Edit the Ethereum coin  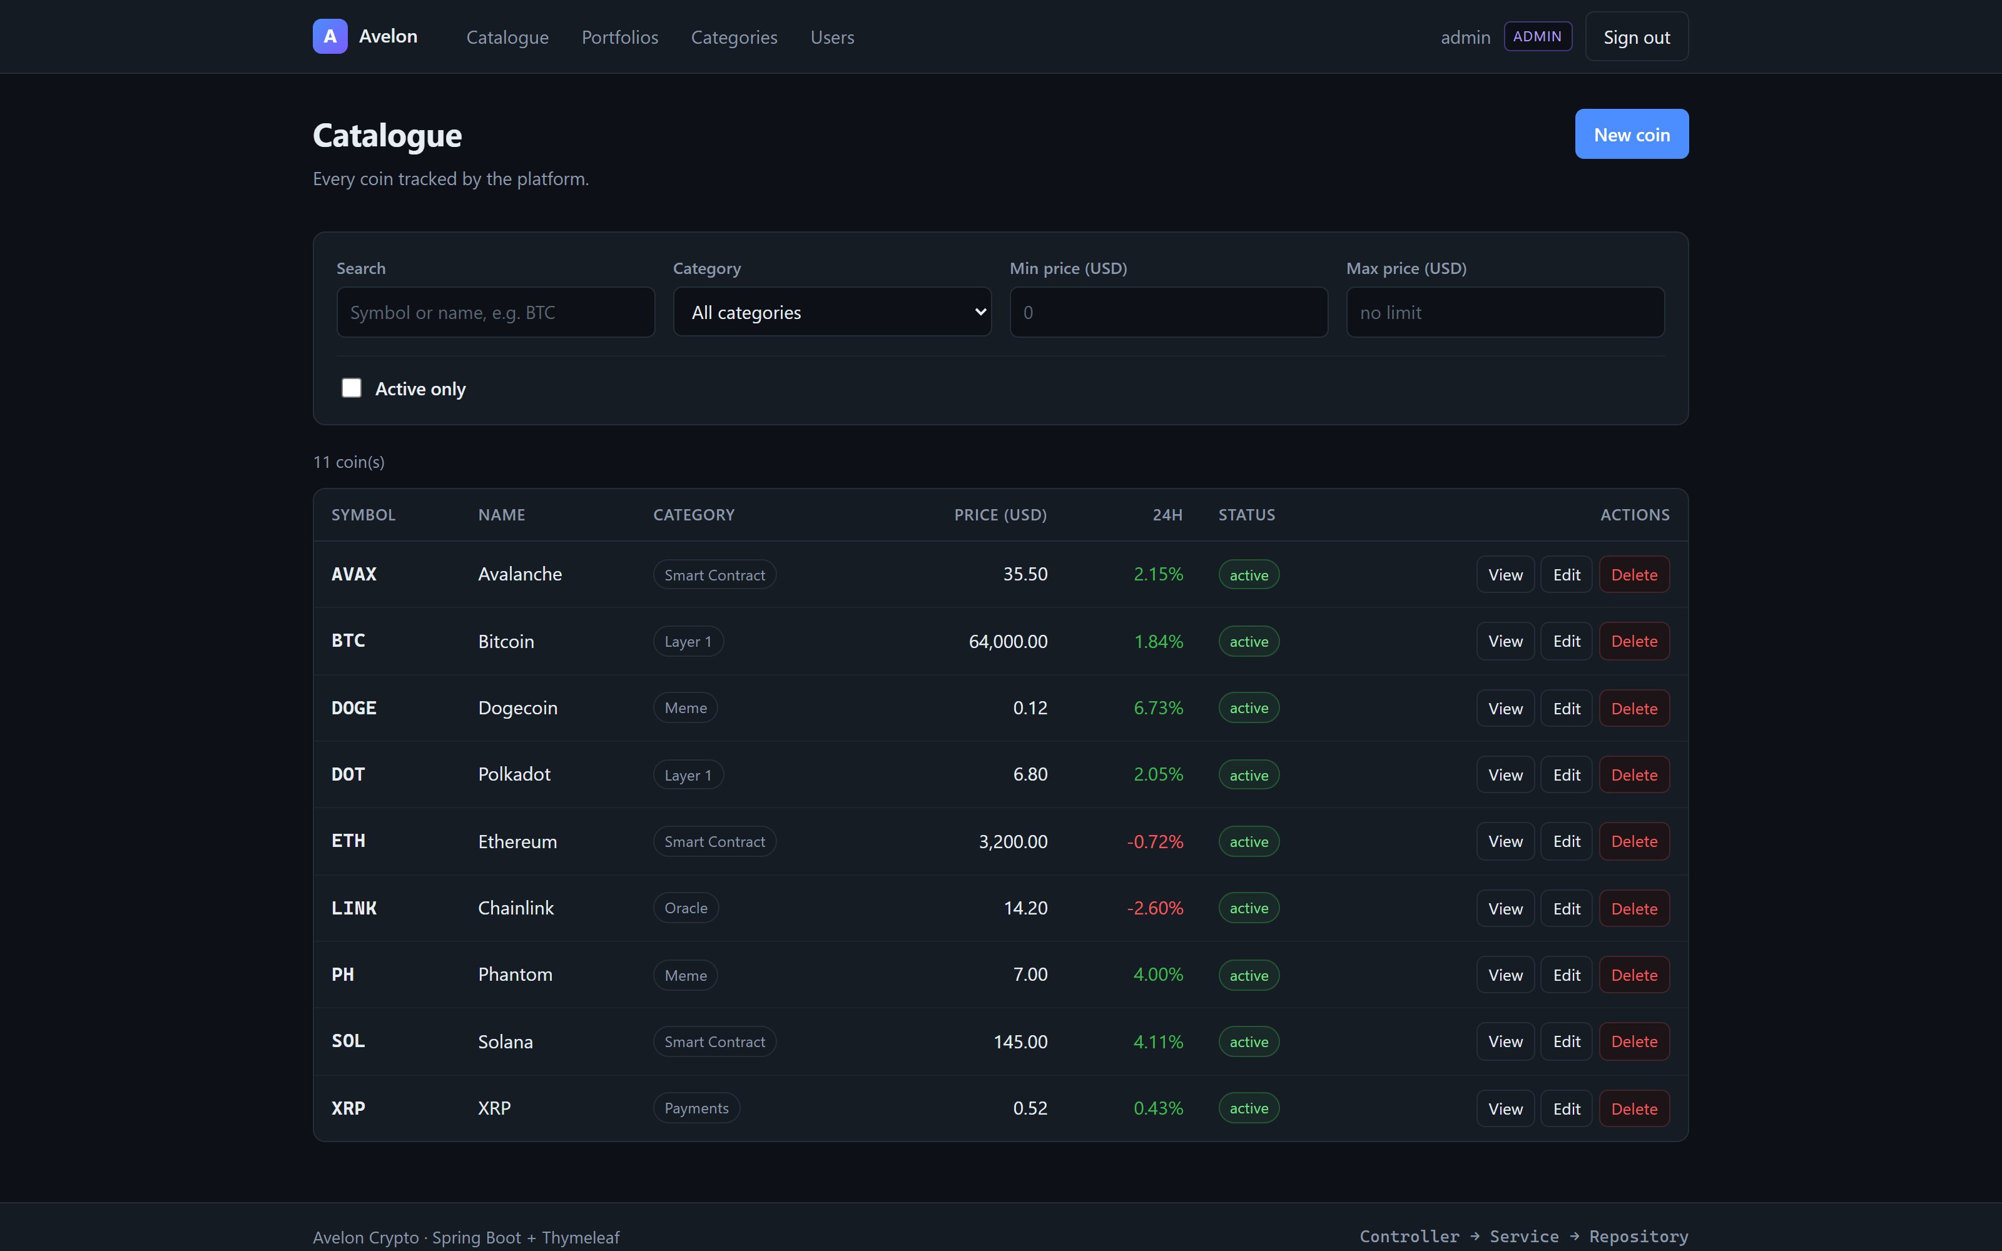point(1566,841)
